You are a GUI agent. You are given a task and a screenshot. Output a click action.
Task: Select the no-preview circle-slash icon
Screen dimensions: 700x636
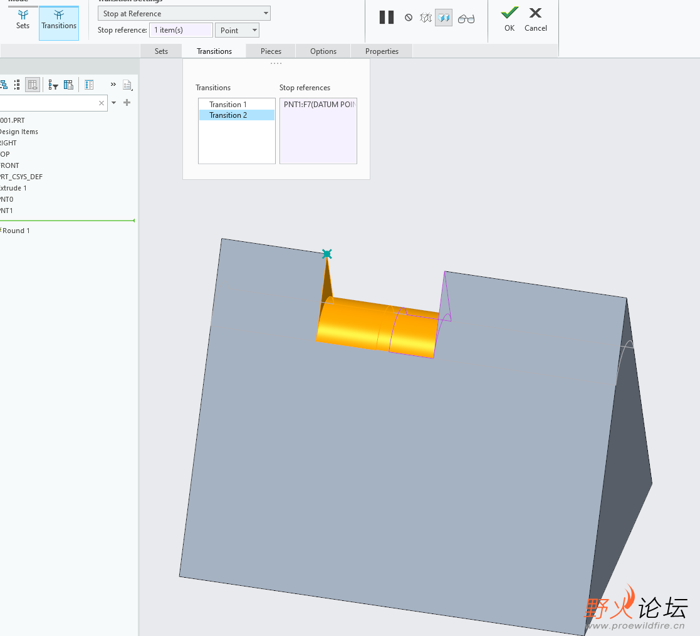(409, 18)
